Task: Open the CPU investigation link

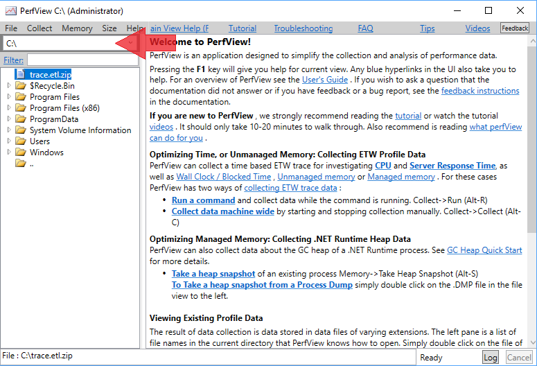Action: tap(383, 166)
